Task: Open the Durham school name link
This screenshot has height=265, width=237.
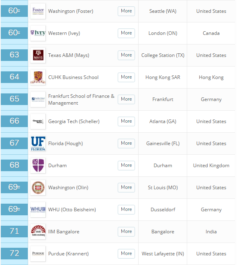Action: coord(57,166)
